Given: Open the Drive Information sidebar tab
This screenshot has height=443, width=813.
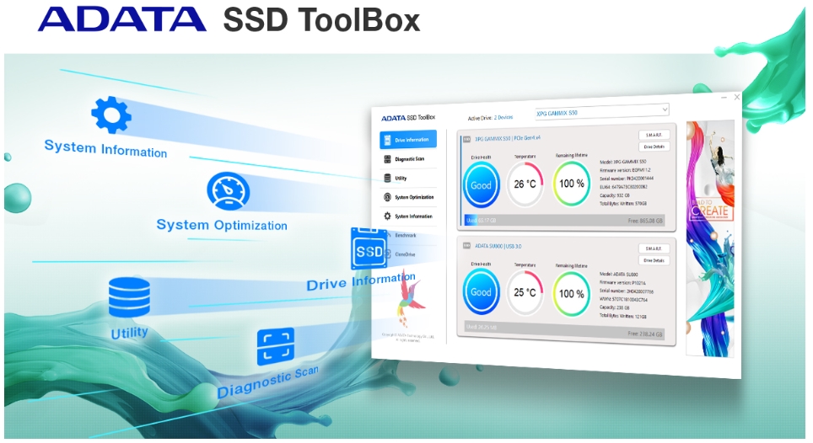Looking at the screenshot, I should point(408,139).
